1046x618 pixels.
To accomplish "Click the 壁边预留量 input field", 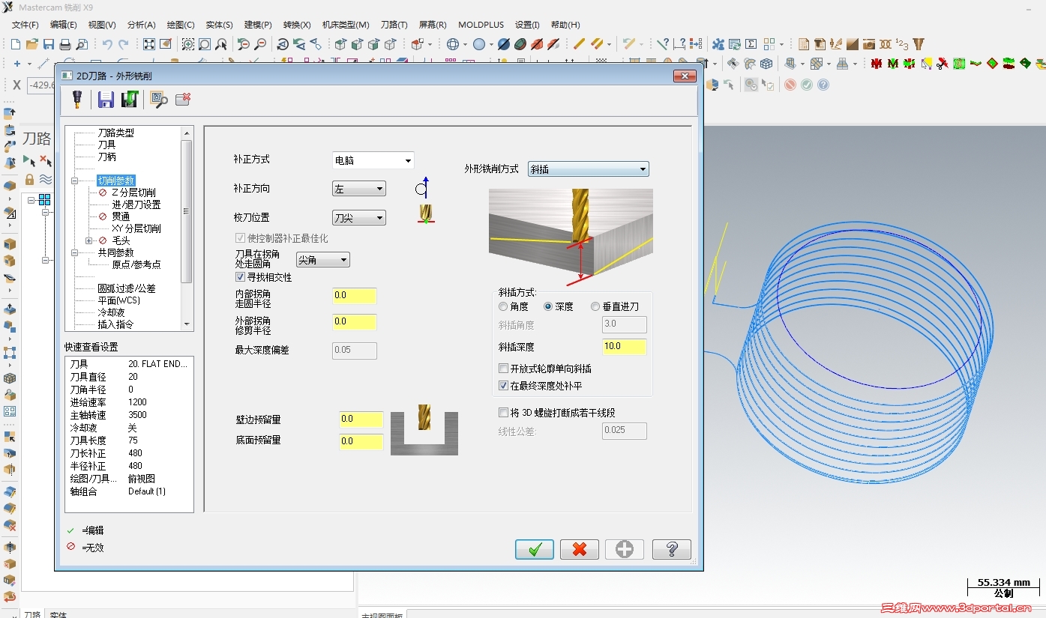I will tap(361, 419).
